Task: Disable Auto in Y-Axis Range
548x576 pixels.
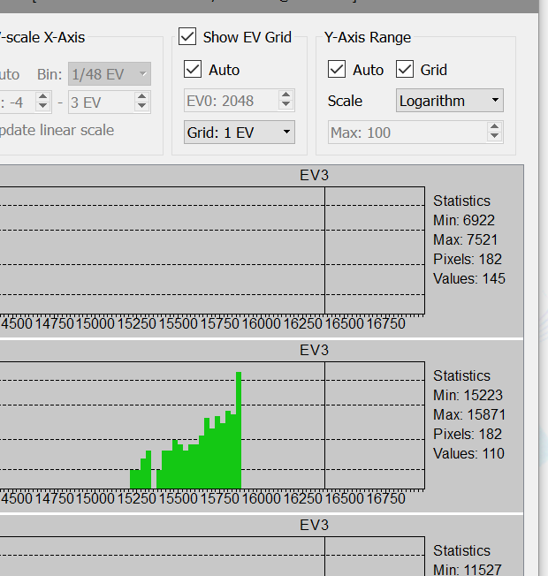Action: [x=337, y=70]
